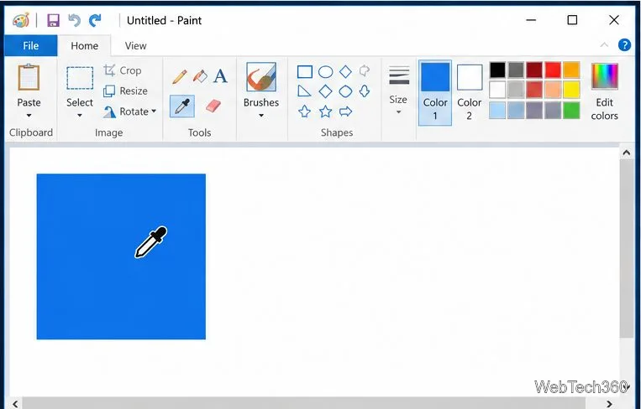The width and height of the screenshot is (641, 409).
Task: Choose the five-point star shape
Action: [325, 111]
